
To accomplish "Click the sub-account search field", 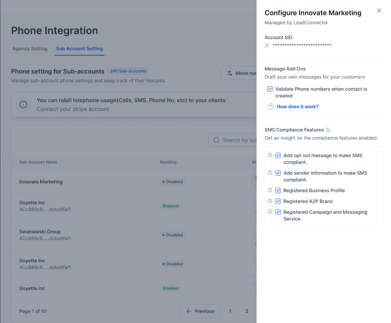I will click(x=236, y=140).
